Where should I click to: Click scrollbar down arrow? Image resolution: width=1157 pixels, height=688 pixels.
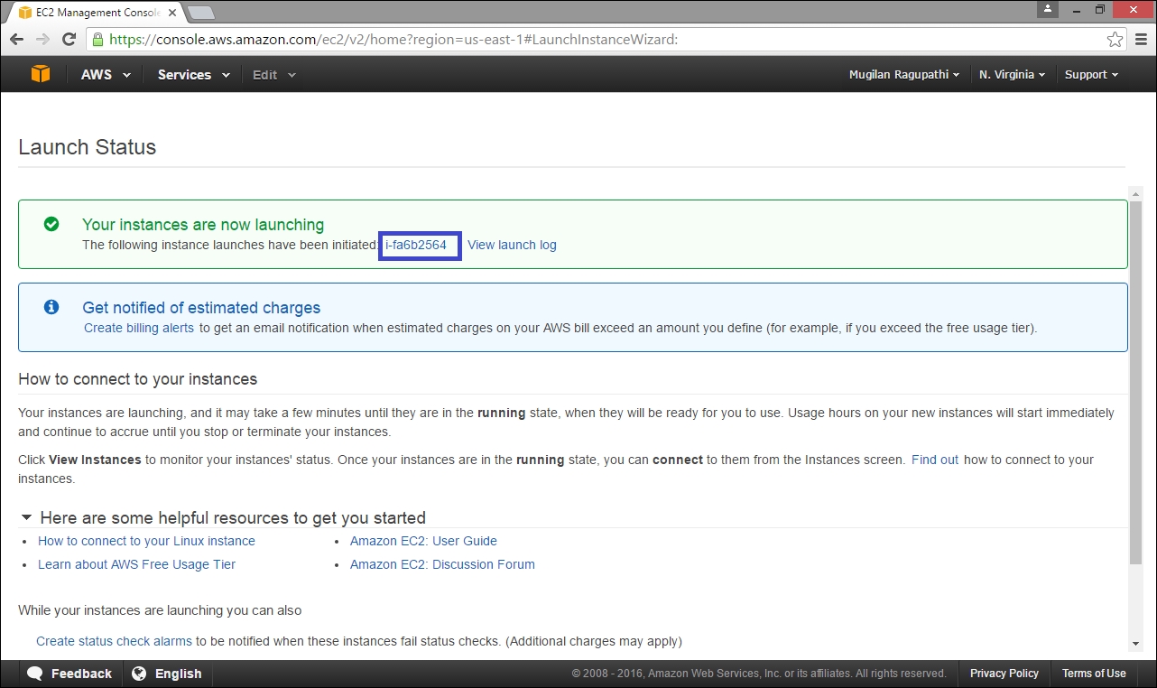pyautogui.click(x=1136, y=644)
